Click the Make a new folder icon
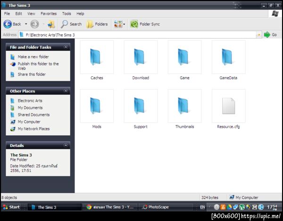 click(12, 57)
